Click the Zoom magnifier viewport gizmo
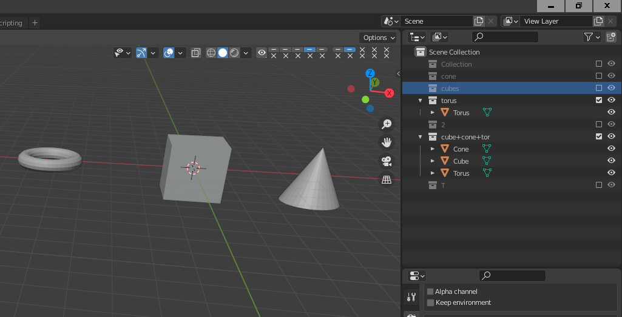The width and height of the screenshot is (622, 317). [x=386, y=124]
